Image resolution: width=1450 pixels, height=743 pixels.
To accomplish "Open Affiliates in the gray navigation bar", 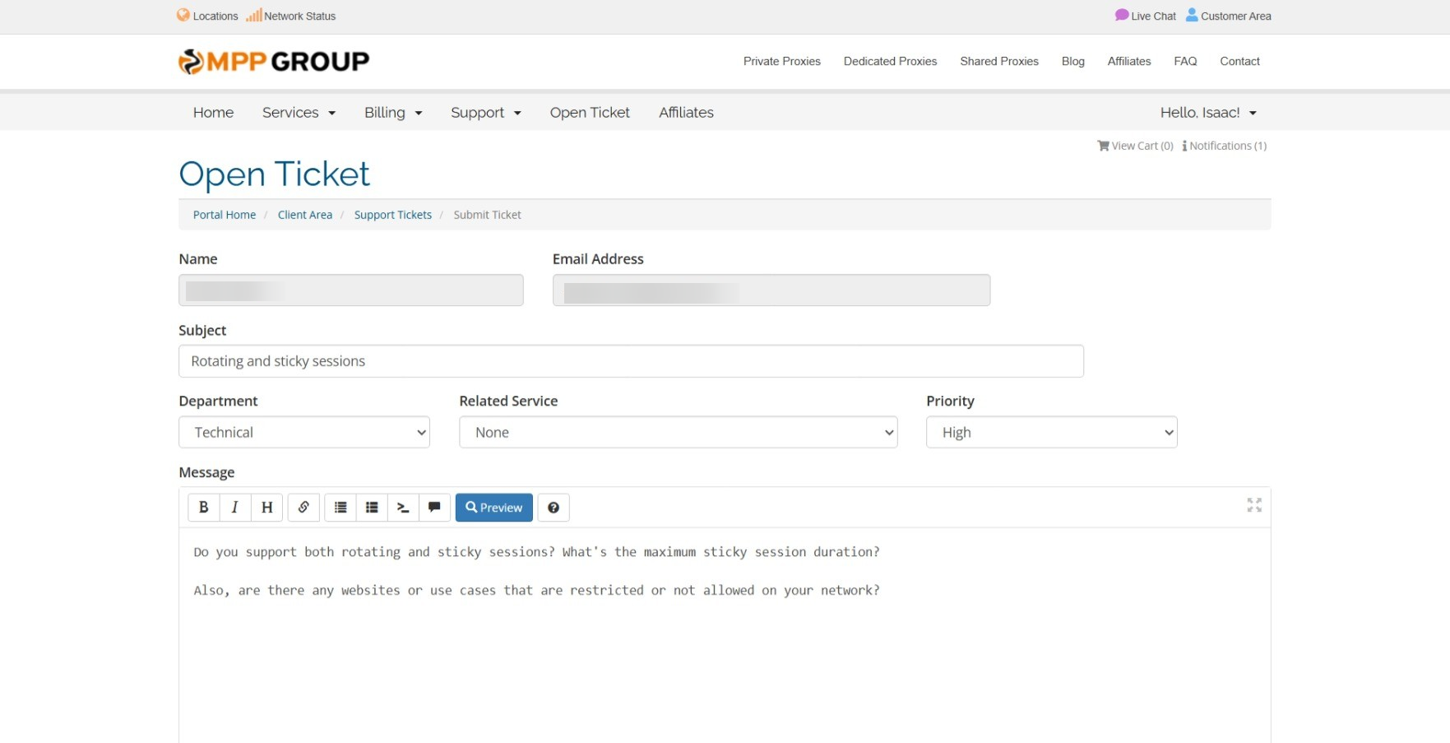I will (x=686, y=113).
